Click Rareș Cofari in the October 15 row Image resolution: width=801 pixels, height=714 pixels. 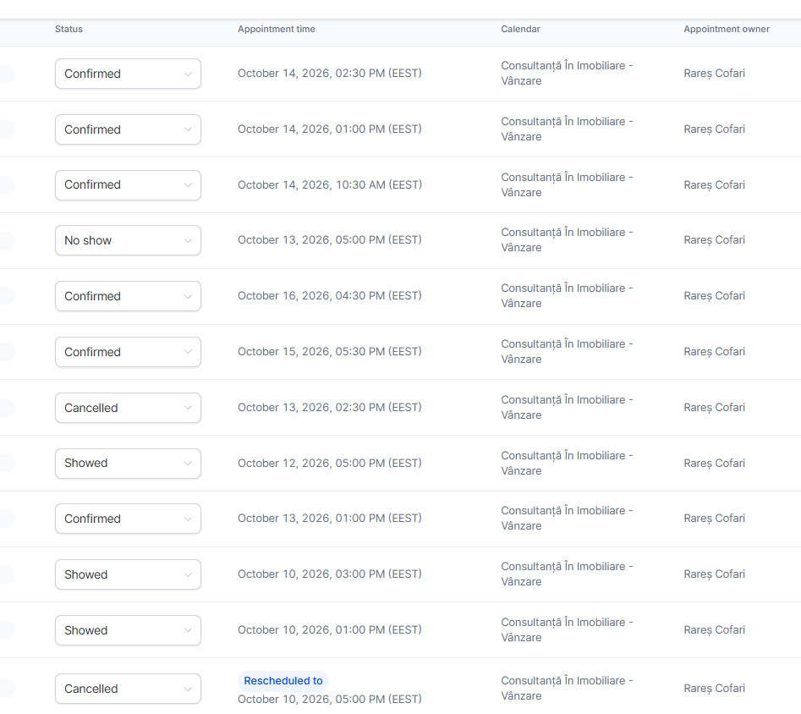point(714,351)
